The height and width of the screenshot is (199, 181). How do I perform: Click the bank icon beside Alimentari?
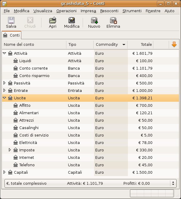click(x=15, y=113)
